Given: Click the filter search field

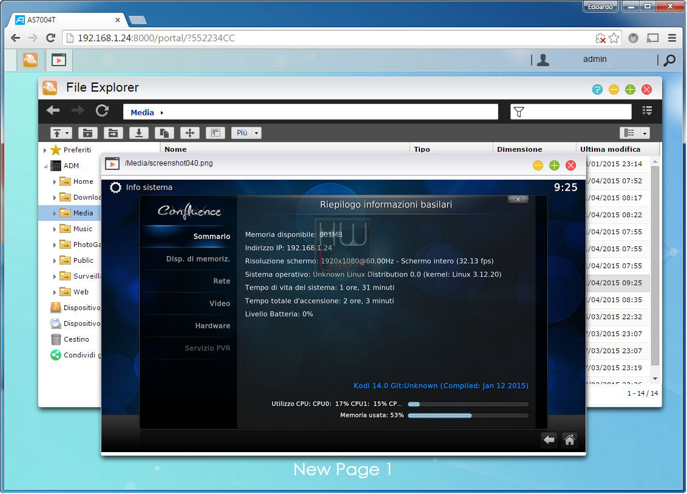Looking at the screenshot, I should click(571, 112).
